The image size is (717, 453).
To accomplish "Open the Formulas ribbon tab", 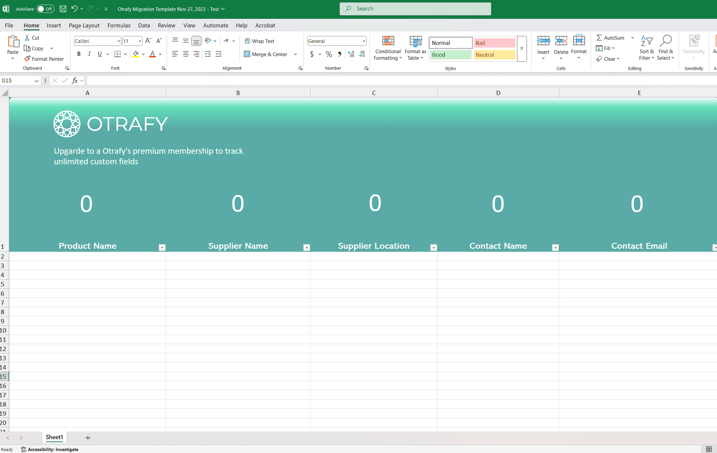I will click(119, 25).
